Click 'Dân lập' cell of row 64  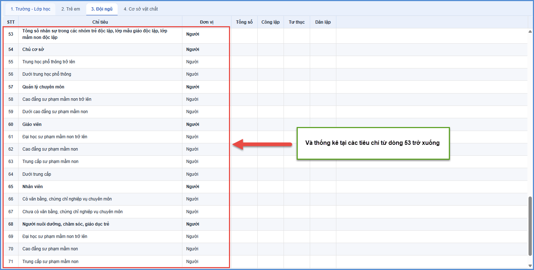tap(323, 174)
